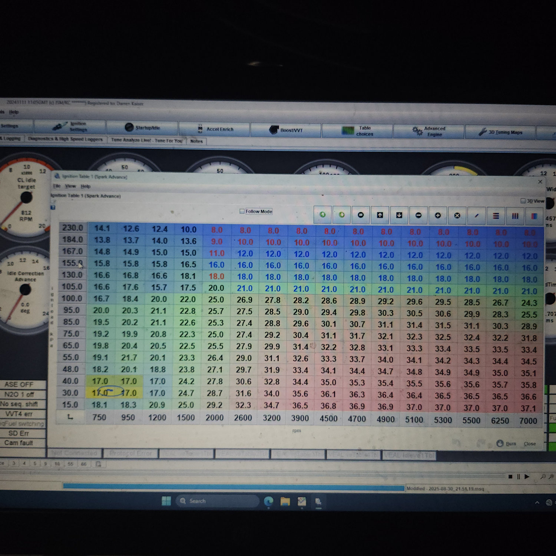Click the Set Equal To icon

[x=361, y=215]
